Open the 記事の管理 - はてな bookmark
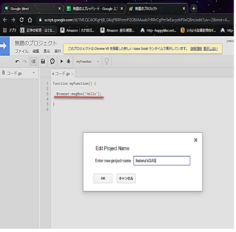236x232 pixels. [38, 30]
